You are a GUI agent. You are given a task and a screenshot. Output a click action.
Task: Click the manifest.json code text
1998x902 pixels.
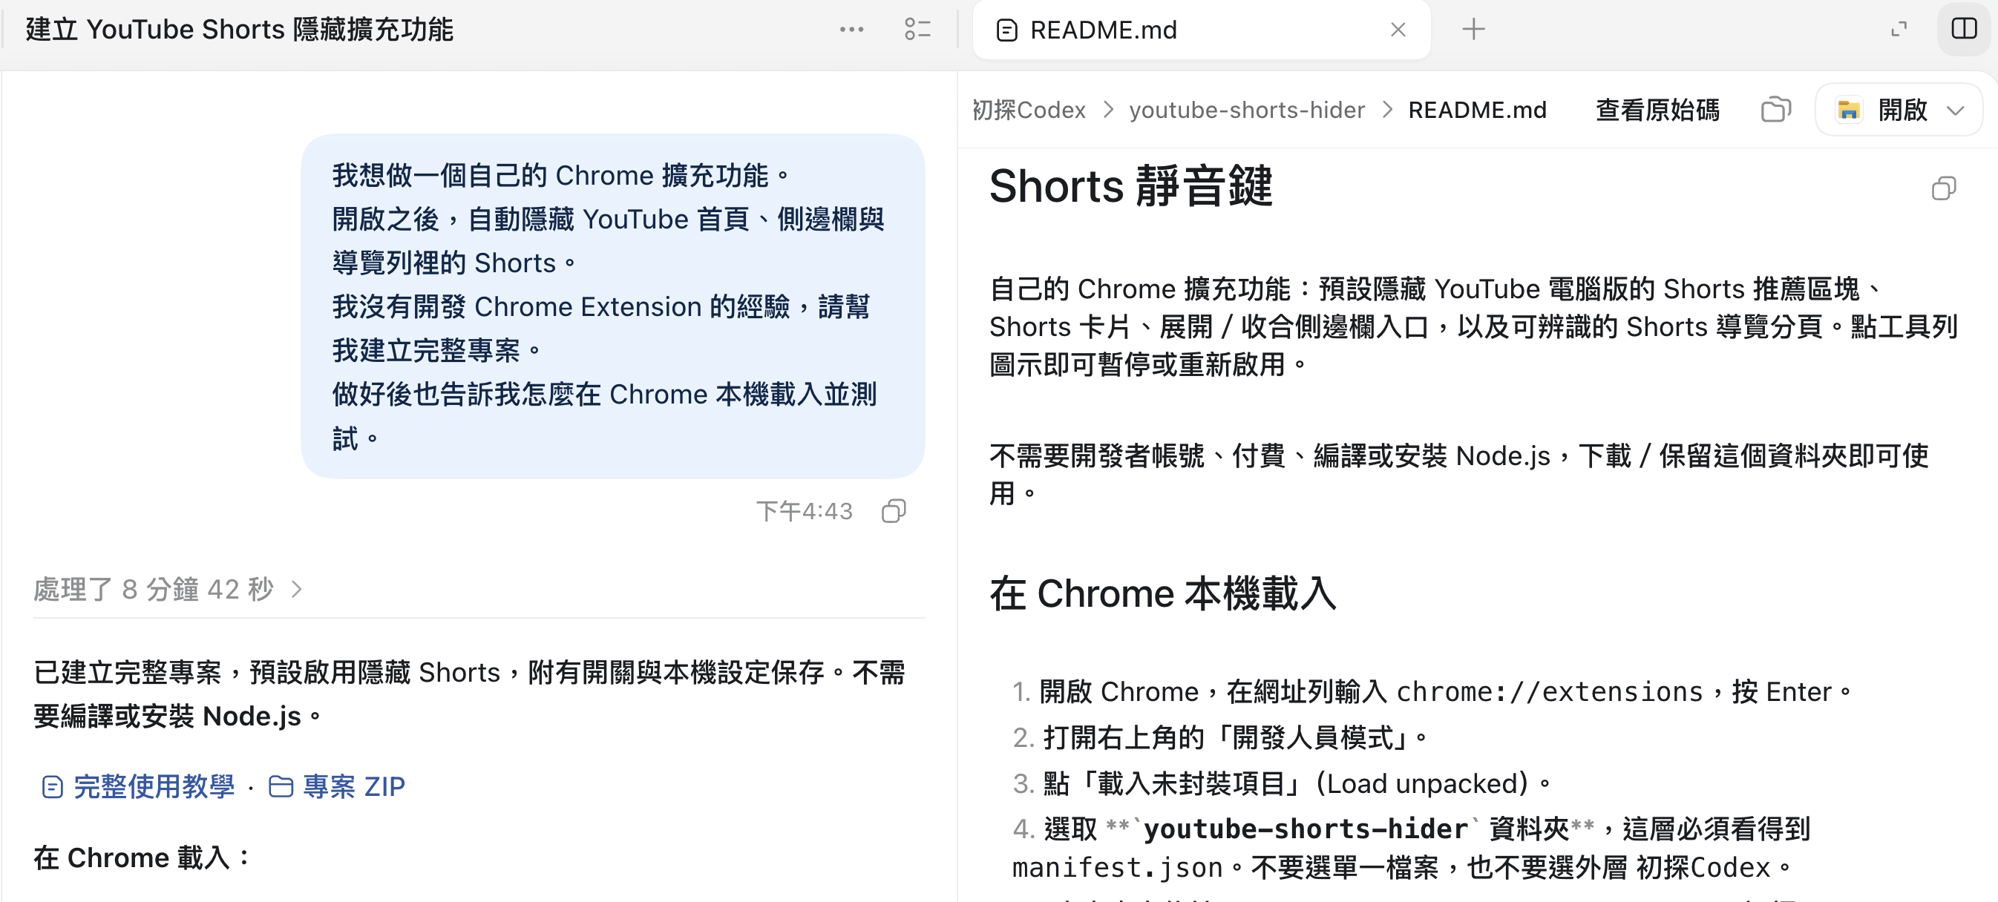1118,867
